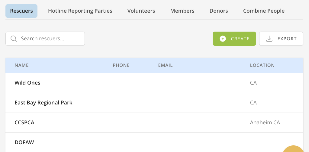This screenshot has width=309, height=152.
Task: Select the CCSPCA rescuer row
Action: pyautogui.click(x=24, y=123)
